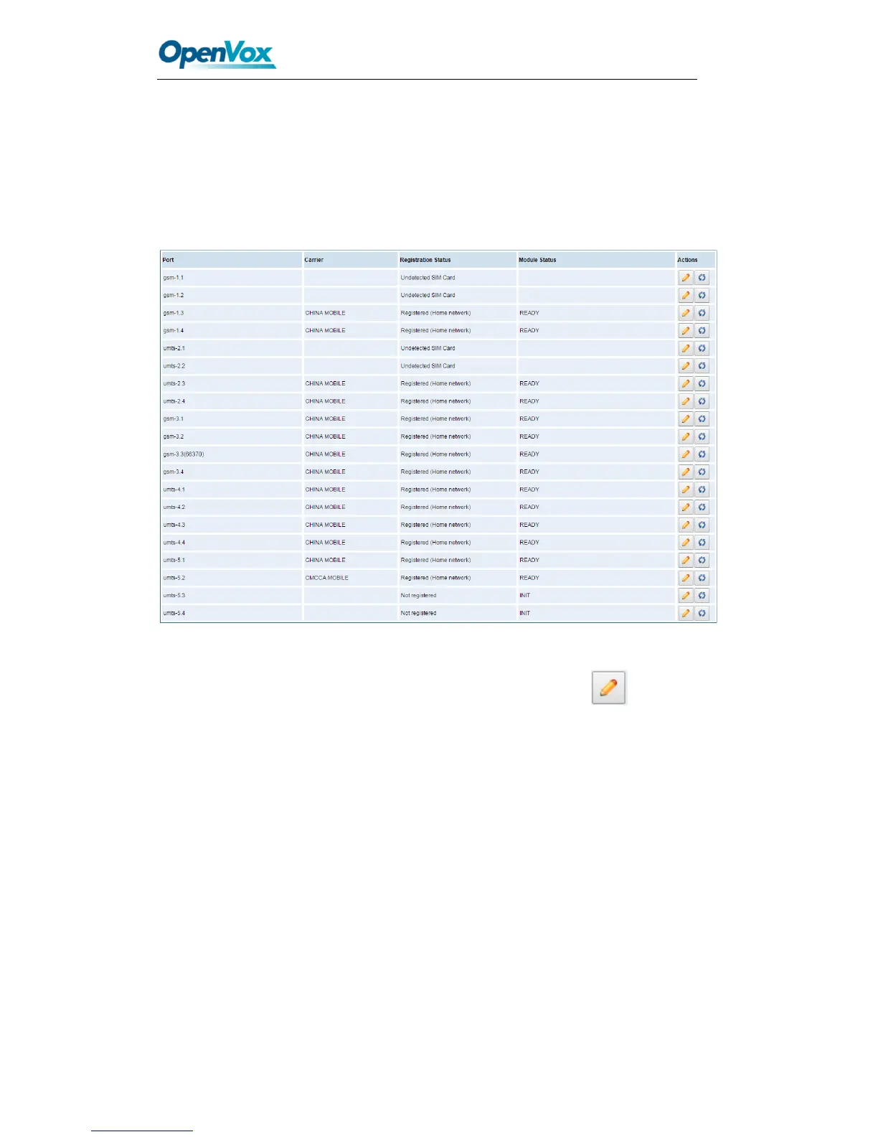Reload gsm-1.3 using its refresh icon
The height and width of the screenshot is (1137, 878).
pos(702,313)
